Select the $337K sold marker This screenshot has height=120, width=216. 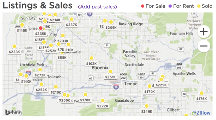pos(71,19)
